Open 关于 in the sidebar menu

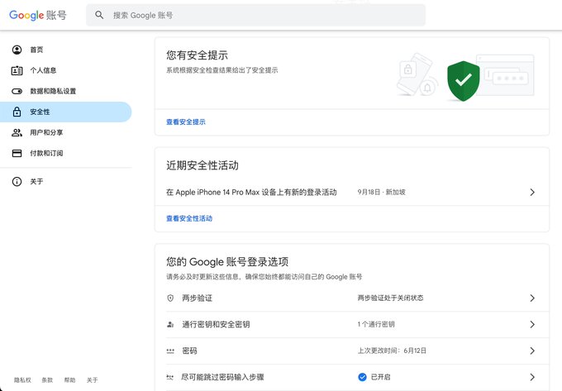point(65,181)
